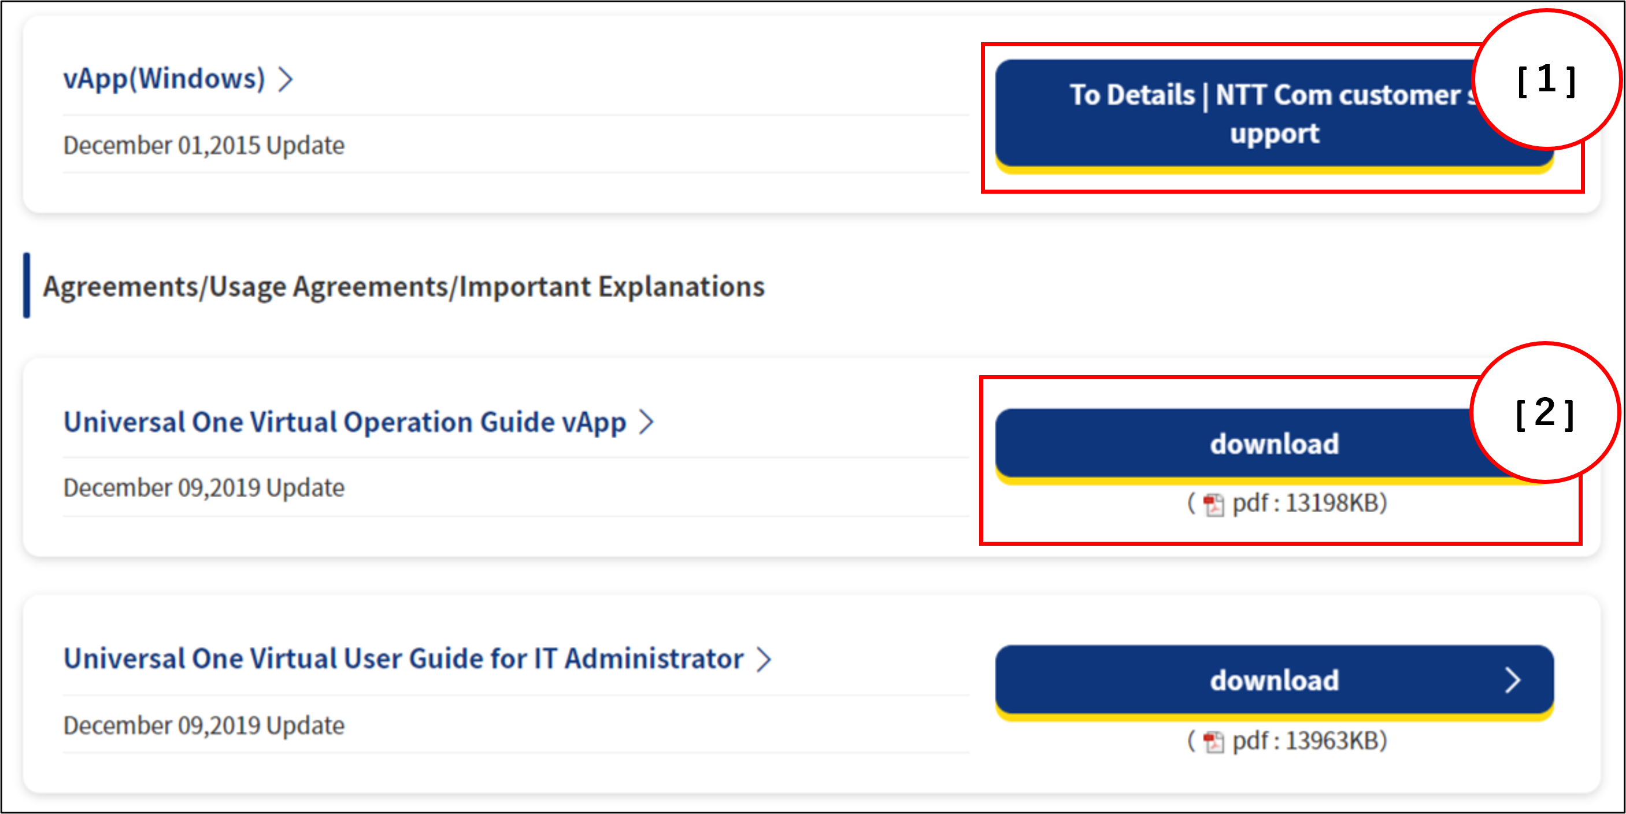Click the circled [2] annotation marker
The width and height of the screenshot is (1626, 814).
tap(1544, 413)
